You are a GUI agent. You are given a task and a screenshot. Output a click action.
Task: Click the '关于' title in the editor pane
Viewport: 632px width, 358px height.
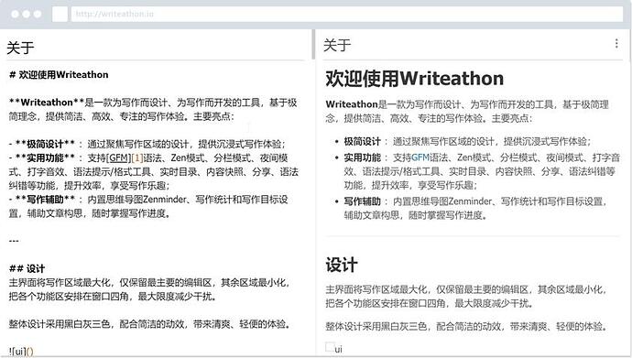20,48
